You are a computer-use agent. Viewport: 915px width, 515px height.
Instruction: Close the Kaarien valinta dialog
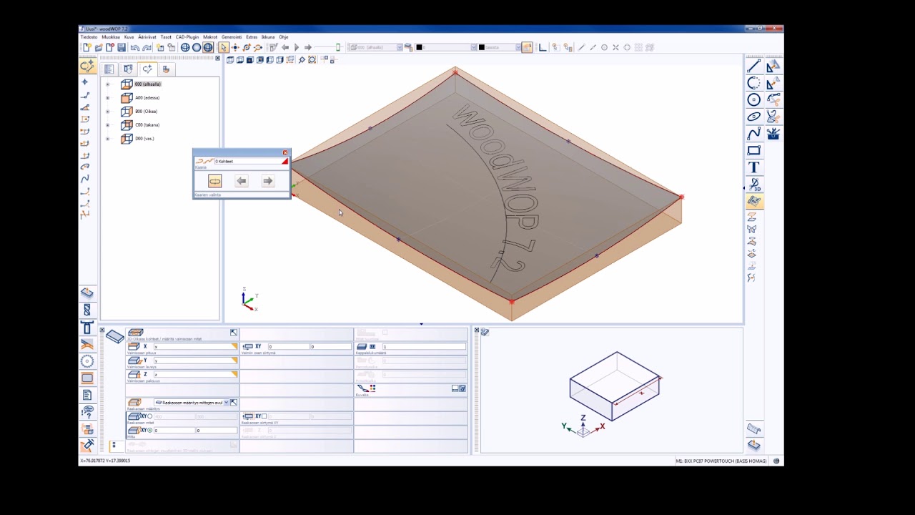point(285,153)
